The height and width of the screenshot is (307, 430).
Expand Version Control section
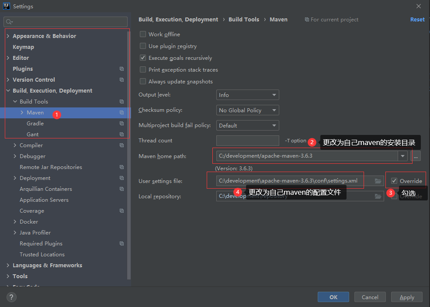pyautogui.click(x=8, y=80)
